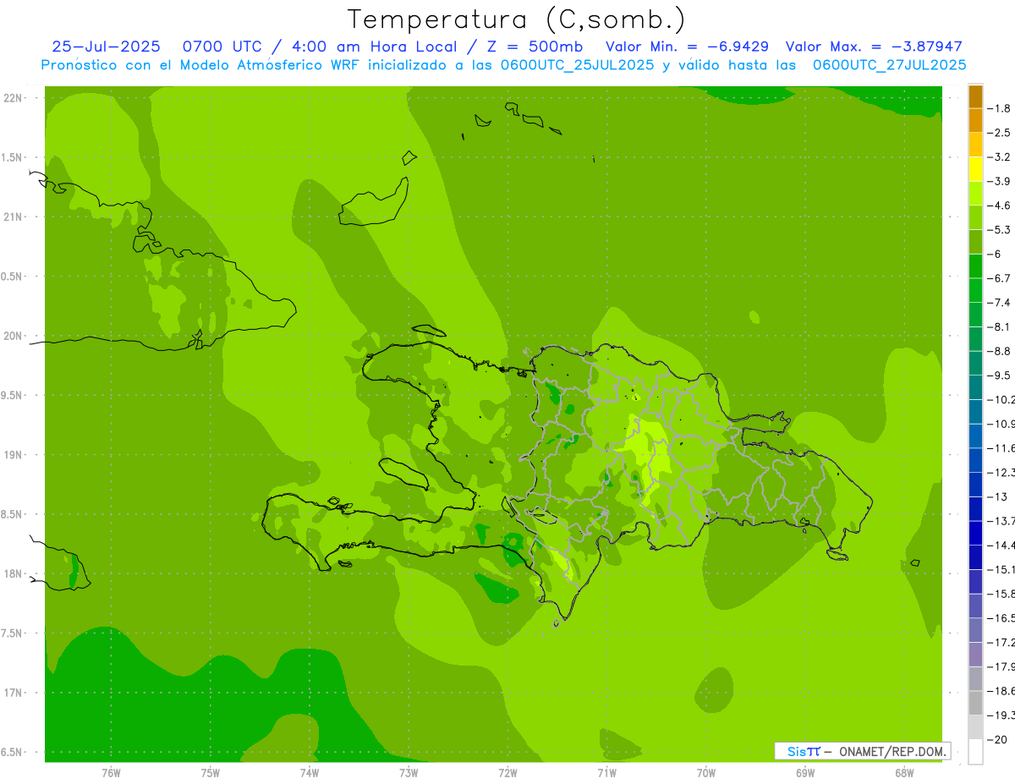Image resolution: width=1015 pixels, height=784 pixels.
Task: Click the '74W' longitude label
Action: point(310,772)
